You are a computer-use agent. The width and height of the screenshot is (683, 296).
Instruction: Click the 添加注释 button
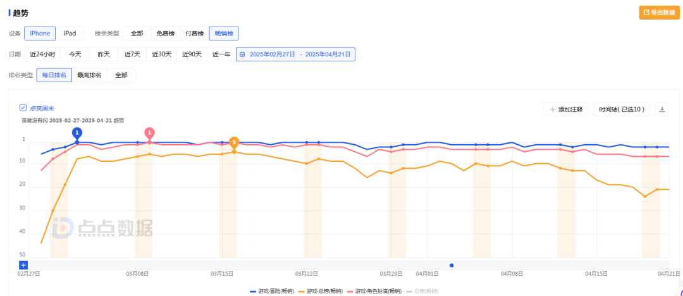click(566, 109)
